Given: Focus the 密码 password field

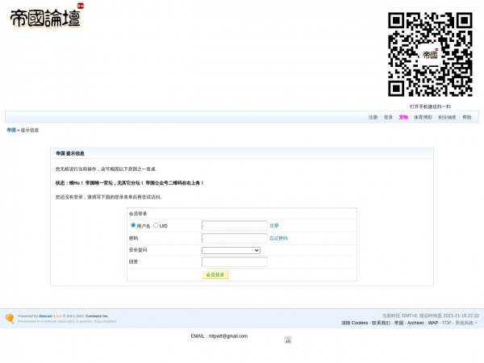Looking at the screenshot, I should (234, 238).
